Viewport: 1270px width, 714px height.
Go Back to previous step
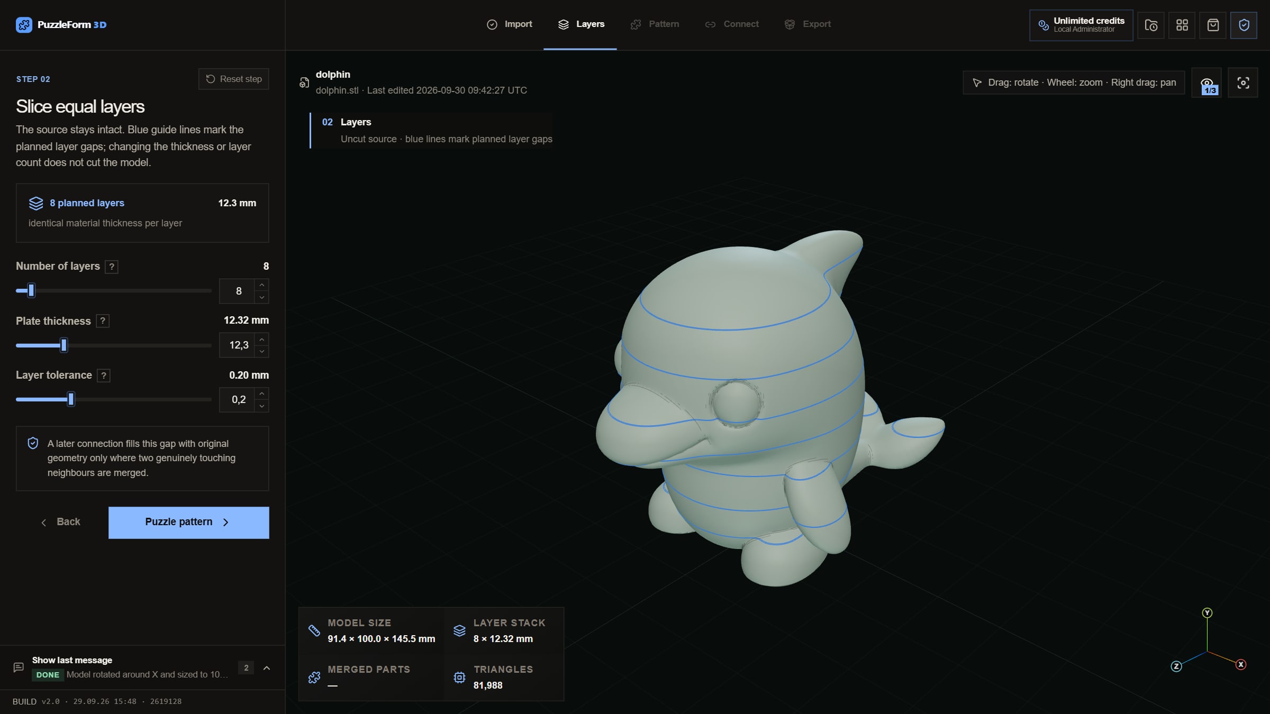(x=60, y=522)
